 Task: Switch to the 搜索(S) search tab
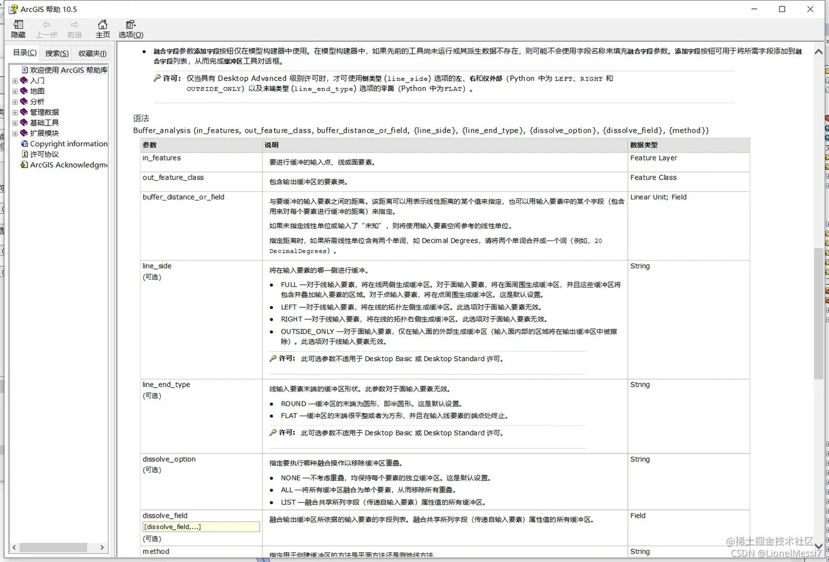coord(57,53)
